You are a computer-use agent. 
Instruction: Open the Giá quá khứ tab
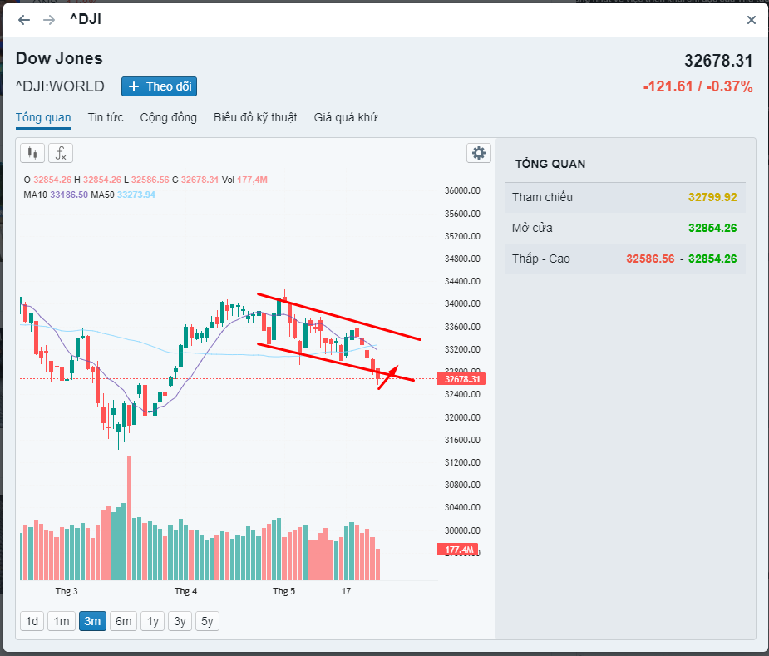(346, 117)
